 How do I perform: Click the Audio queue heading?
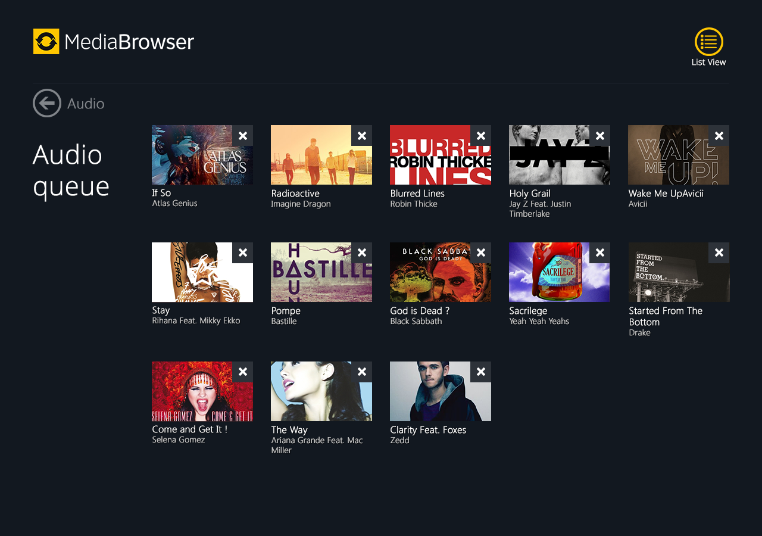click(x=71, y=171)
